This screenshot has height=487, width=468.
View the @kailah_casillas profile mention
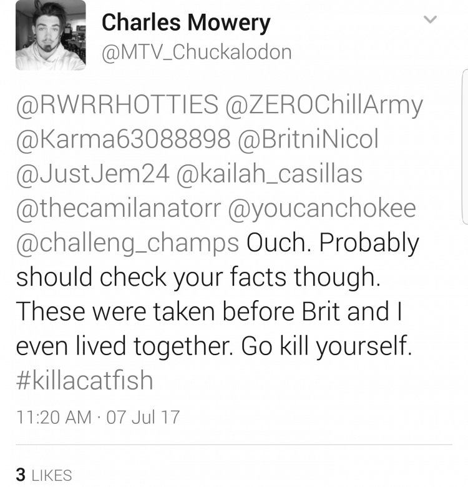270,174
